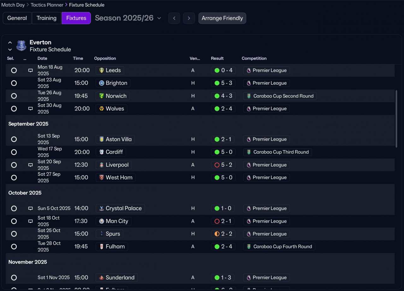Image resolution: width=404 pixels, height=291 pixels.
Task: Click the West Ham club badge icon
Action: 101,178
